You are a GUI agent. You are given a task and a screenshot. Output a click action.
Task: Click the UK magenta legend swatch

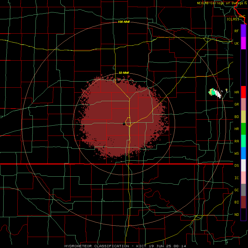[243, 43]
